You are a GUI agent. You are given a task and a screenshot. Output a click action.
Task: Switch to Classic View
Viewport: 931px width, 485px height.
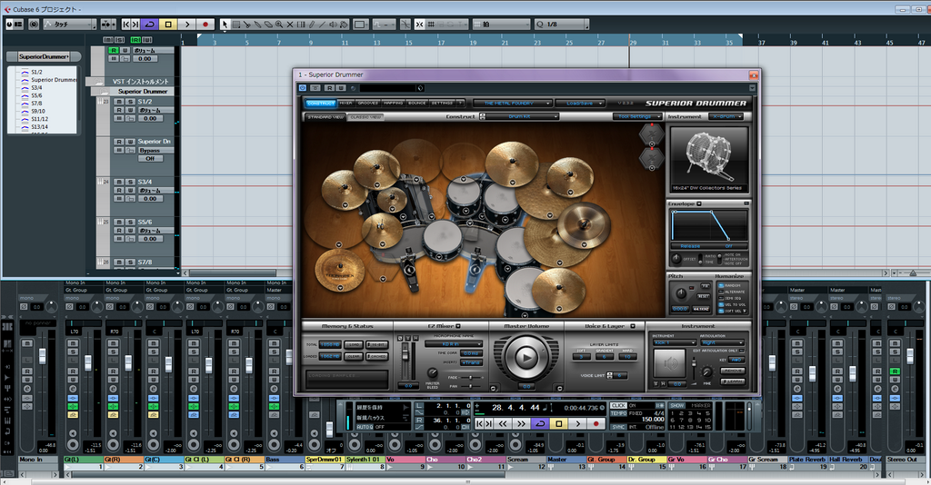coord(365,117)
